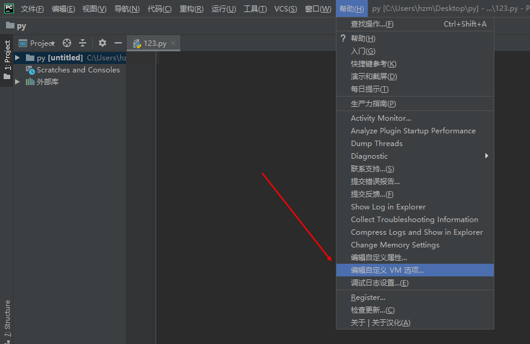Select Dump Threads entry
This screenshot has width=530, height=344.
(415, 144)
